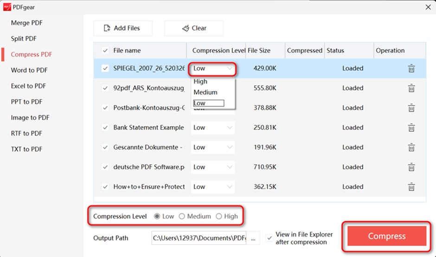436x257 pixels.
Task: Remove Gescannte Dokumente using trash icon
Action: coord(411,148)
